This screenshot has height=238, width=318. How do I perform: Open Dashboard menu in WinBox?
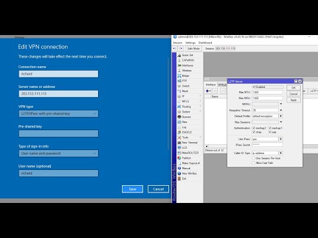pyautogui.click(x=205, y=43)
